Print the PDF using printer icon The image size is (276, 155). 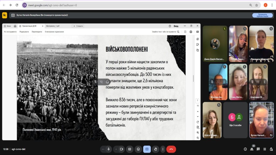(191, 32)
